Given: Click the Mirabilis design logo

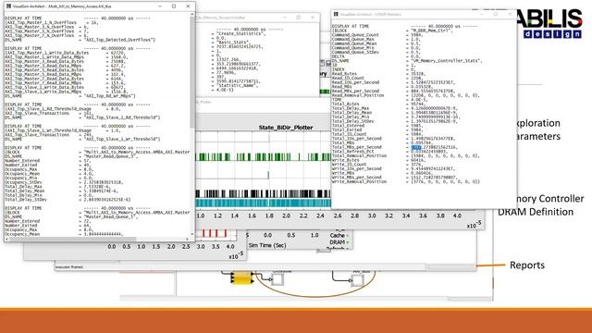Looking at the screenshot, I should 549,23.
